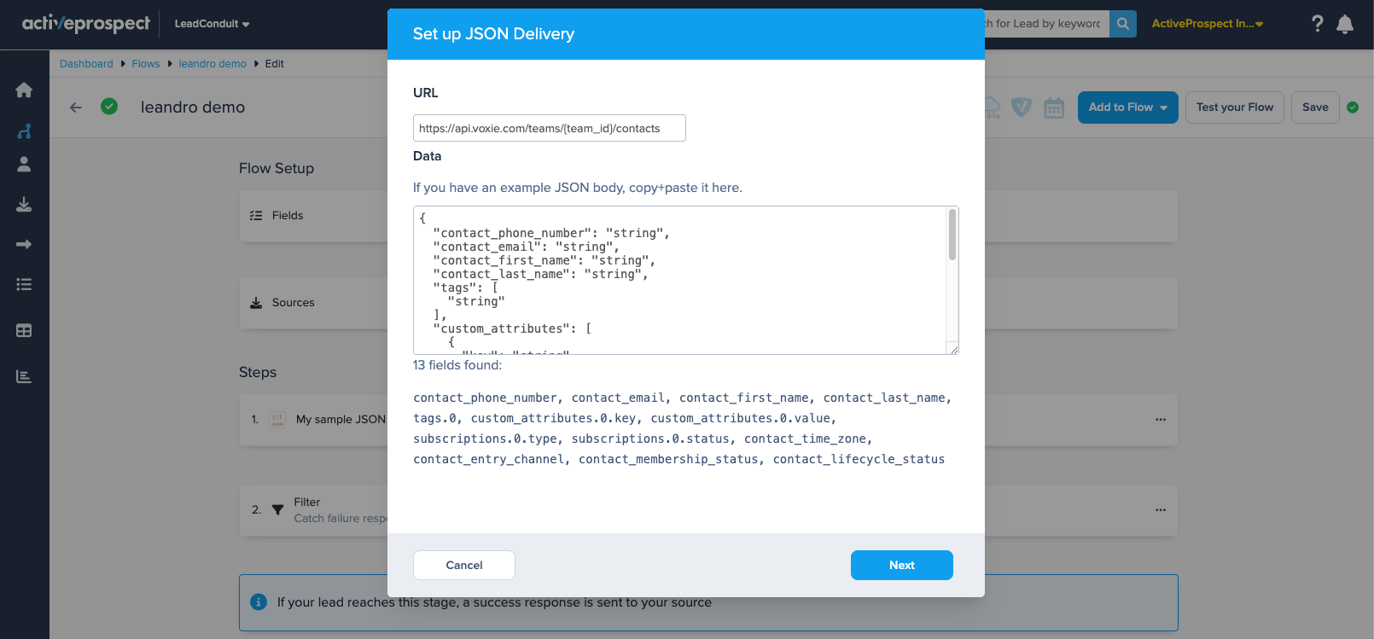Screen dimensions: 1374x639
Task: Open the help question mark icon
Action: point(1317,24)
